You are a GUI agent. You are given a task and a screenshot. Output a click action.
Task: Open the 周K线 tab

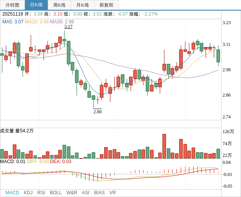click(x=59, y=5)
